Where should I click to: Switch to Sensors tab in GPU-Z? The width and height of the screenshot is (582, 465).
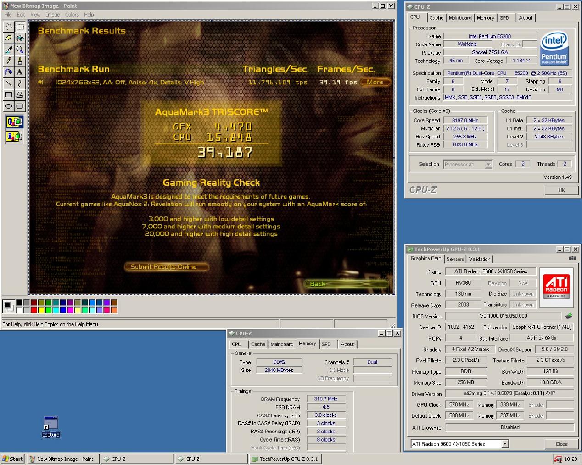click(455, 260)
